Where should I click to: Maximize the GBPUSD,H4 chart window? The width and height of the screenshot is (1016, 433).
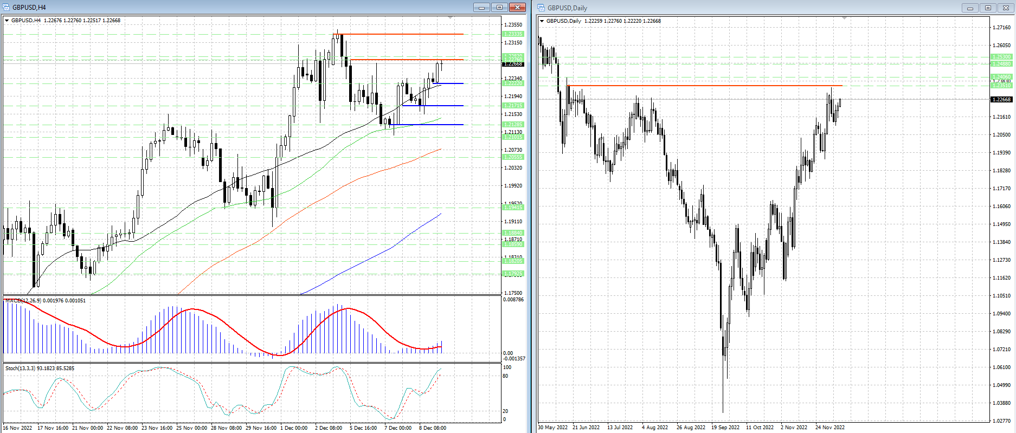pyautogui.click(x=499, y=7)
